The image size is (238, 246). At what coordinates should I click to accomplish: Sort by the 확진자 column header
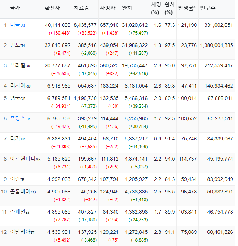tap(52, 8)
